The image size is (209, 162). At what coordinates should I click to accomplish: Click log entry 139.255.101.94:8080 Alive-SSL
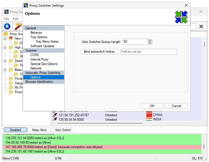pyautogui.click(x=102, y=138)
